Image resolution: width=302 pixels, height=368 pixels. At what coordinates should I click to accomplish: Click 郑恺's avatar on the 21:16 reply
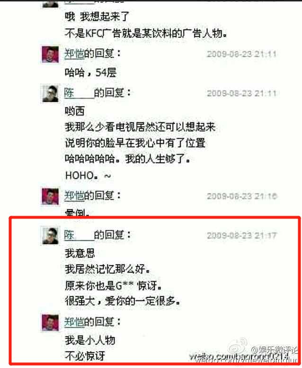click(x=50, y=196)
